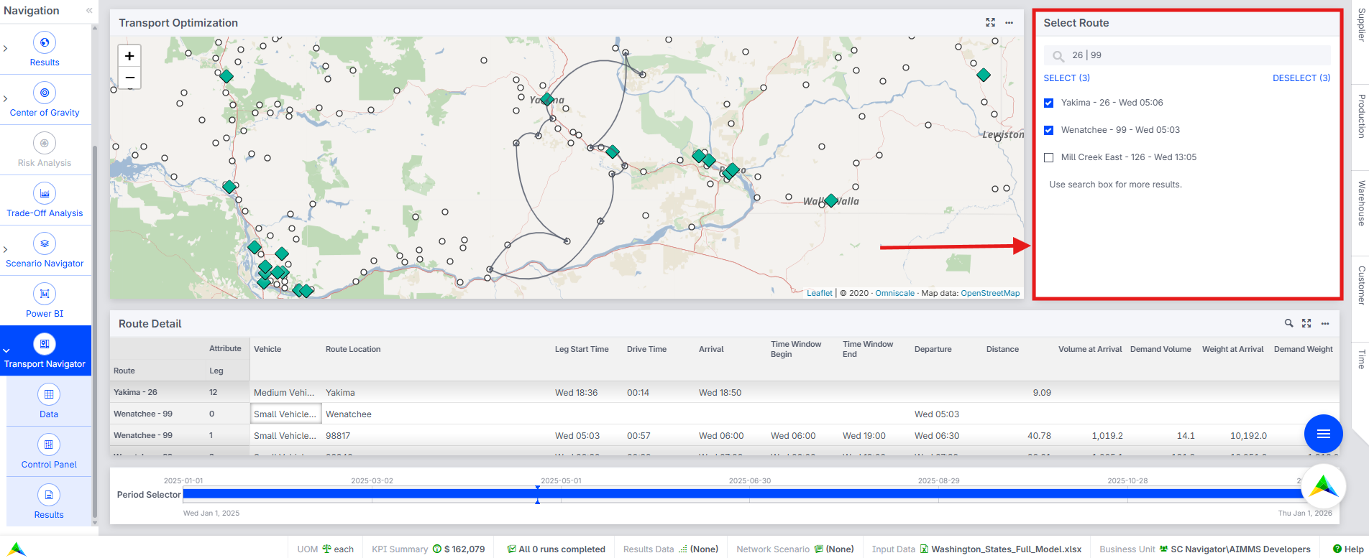Open Transport Optimization widget options menu
The width and height of the screenshot is (1369, 558).
point(1009,23)
